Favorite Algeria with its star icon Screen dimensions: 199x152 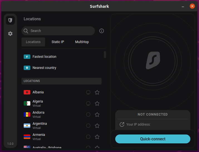[x=97, y=103]
